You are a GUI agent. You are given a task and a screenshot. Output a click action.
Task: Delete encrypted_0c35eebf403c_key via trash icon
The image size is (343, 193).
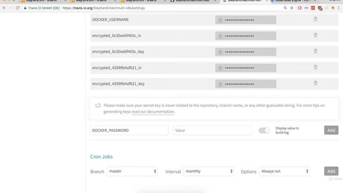pos(316,51)
